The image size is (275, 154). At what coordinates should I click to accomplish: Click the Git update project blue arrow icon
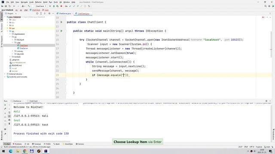(x=70, y=6)
